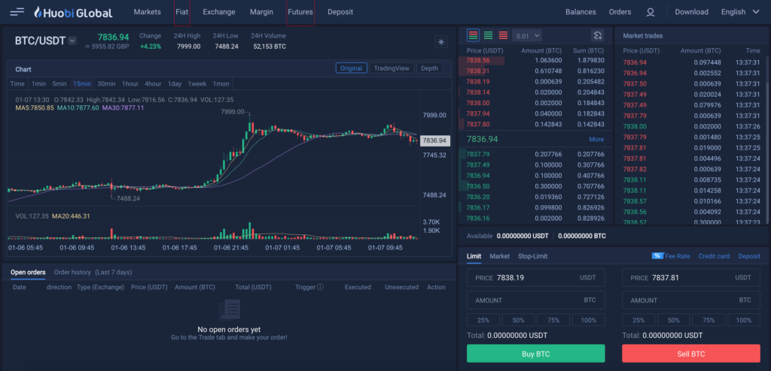Image resolution: width=771 pixels, height=371 pixels.
Task: Select the 1hour chart interval
Action: [x=130, y=83]
